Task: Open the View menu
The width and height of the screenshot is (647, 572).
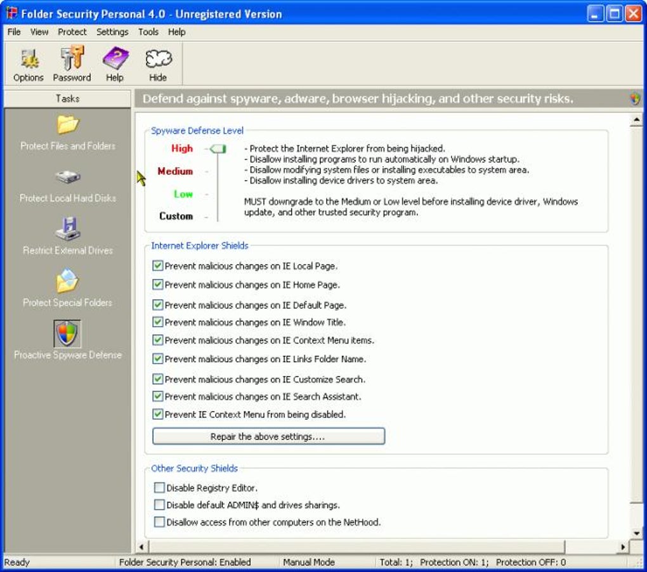Action: 39,32
